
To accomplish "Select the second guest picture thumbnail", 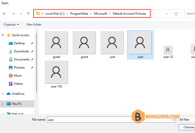I will pos(84,42).
